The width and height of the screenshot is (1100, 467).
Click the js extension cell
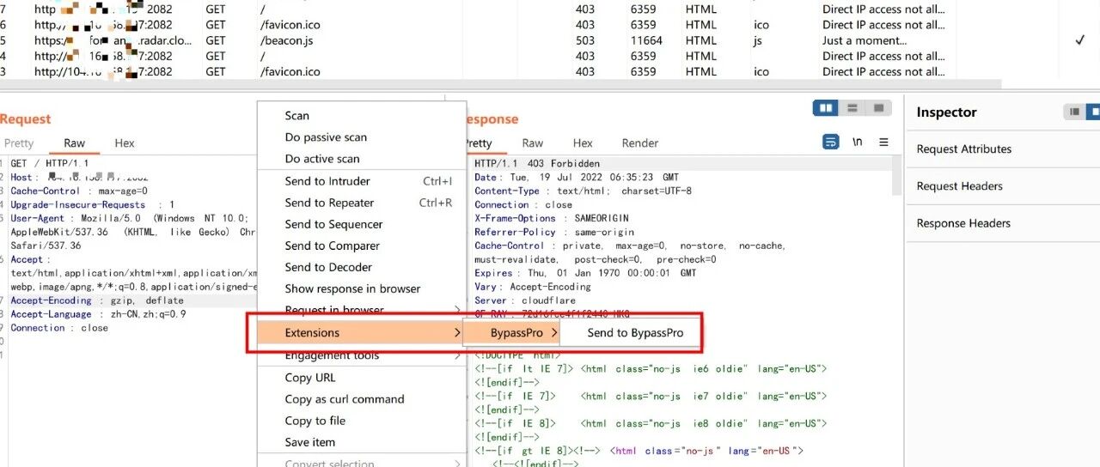click(757, 40)
